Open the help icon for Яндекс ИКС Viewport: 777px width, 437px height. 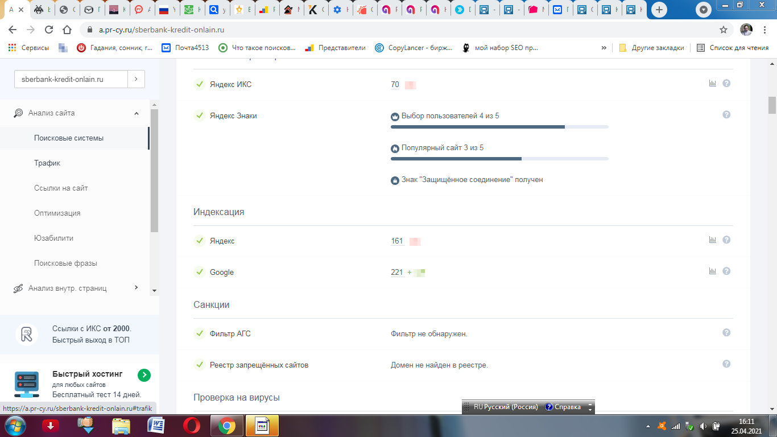click(x=726, y=84)
